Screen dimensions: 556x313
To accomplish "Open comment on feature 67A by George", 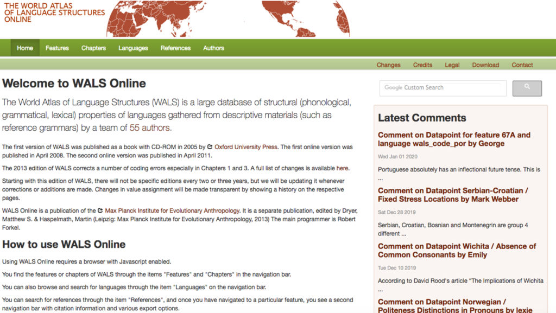I will 454,139.
